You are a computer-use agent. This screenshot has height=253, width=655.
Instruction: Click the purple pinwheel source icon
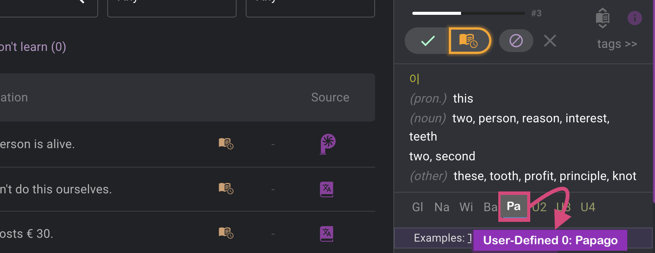click(327, 144)
